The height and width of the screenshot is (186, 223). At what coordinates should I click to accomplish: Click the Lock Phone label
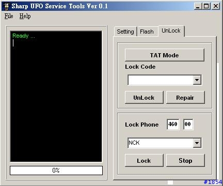[141, 125]
